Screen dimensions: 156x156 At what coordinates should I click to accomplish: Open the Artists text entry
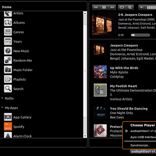[x=18, y=13]
